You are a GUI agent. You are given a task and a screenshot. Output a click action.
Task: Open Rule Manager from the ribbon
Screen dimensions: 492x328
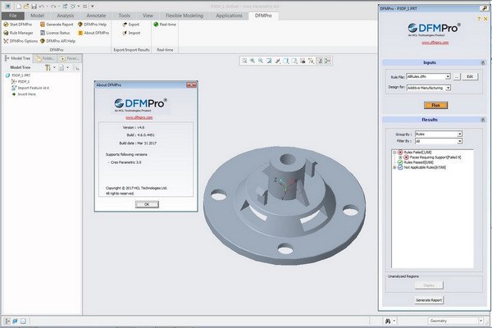[x=18, y=33]
